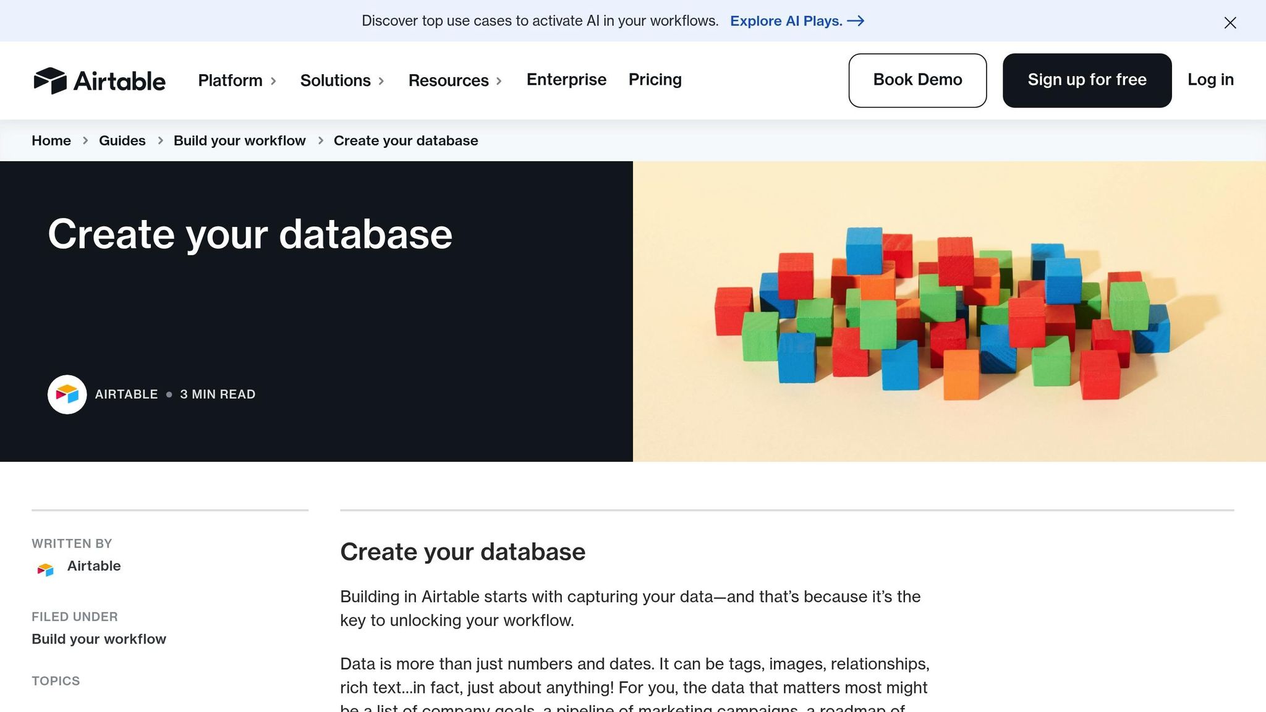Click Explore AI Plays in the banner
Image resolution: width=1266 pixels, height=712 pixels.
pyautogui.click(x=786, y=20)
